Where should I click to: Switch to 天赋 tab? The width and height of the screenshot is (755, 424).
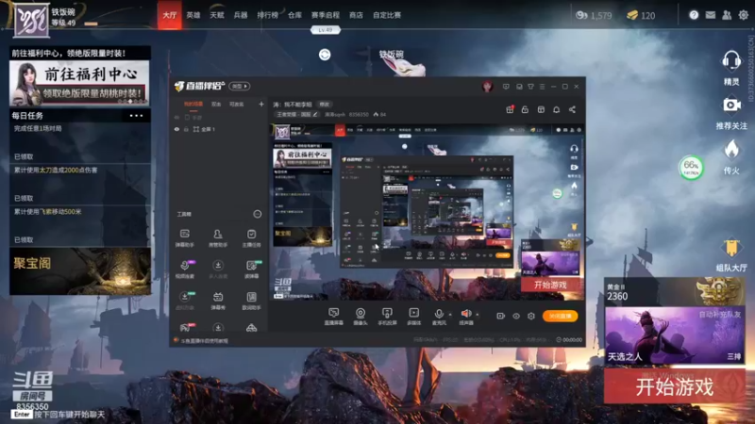pos(217,15)
